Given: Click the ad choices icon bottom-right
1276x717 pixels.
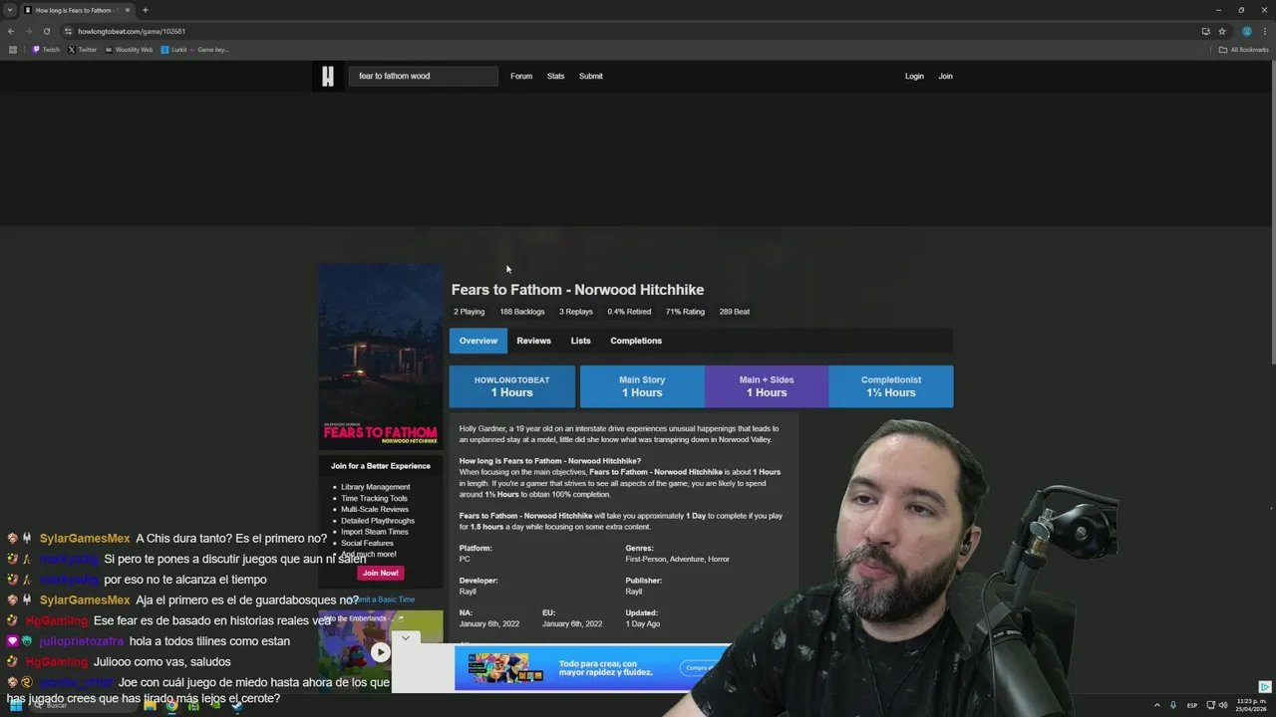Looking at the screenshot, I should (1264, 686).
